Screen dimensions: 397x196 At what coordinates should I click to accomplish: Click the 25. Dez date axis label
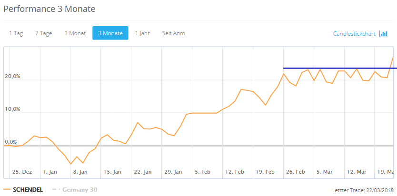[x=22, y=172]
